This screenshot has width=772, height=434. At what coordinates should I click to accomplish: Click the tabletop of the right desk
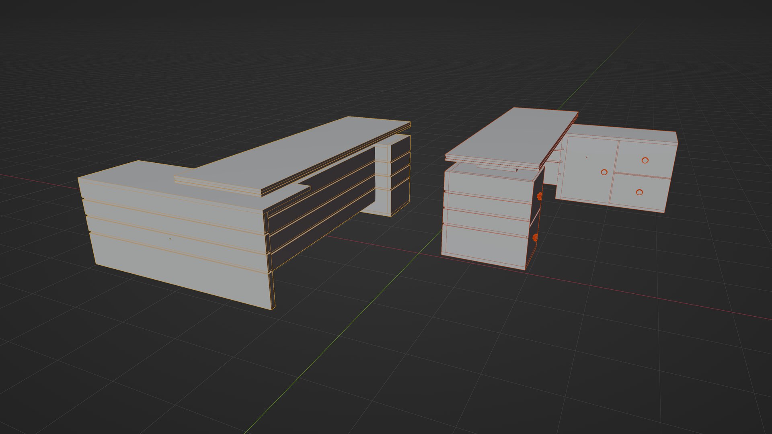pos(511,139)
